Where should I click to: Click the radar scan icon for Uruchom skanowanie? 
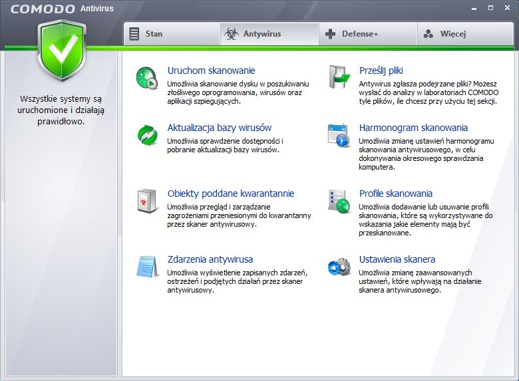pyautogui.click(x=147, y=78)
